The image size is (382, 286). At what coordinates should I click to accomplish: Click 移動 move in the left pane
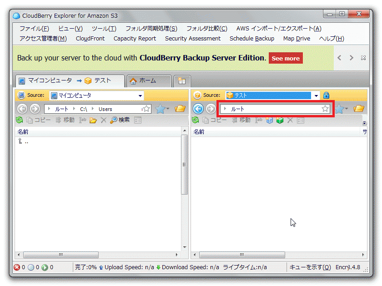pos(65,120)
